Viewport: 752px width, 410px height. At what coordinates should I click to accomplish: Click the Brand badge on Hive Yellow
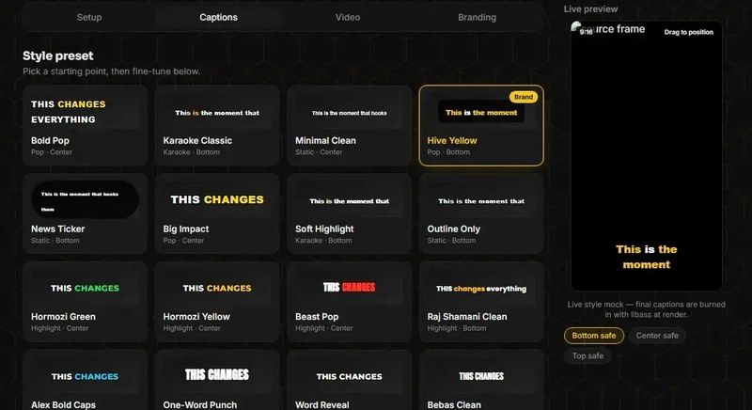524,97
